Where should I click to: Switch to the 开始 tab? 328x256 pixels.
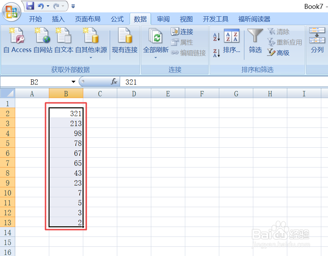[x=35, y=19]
